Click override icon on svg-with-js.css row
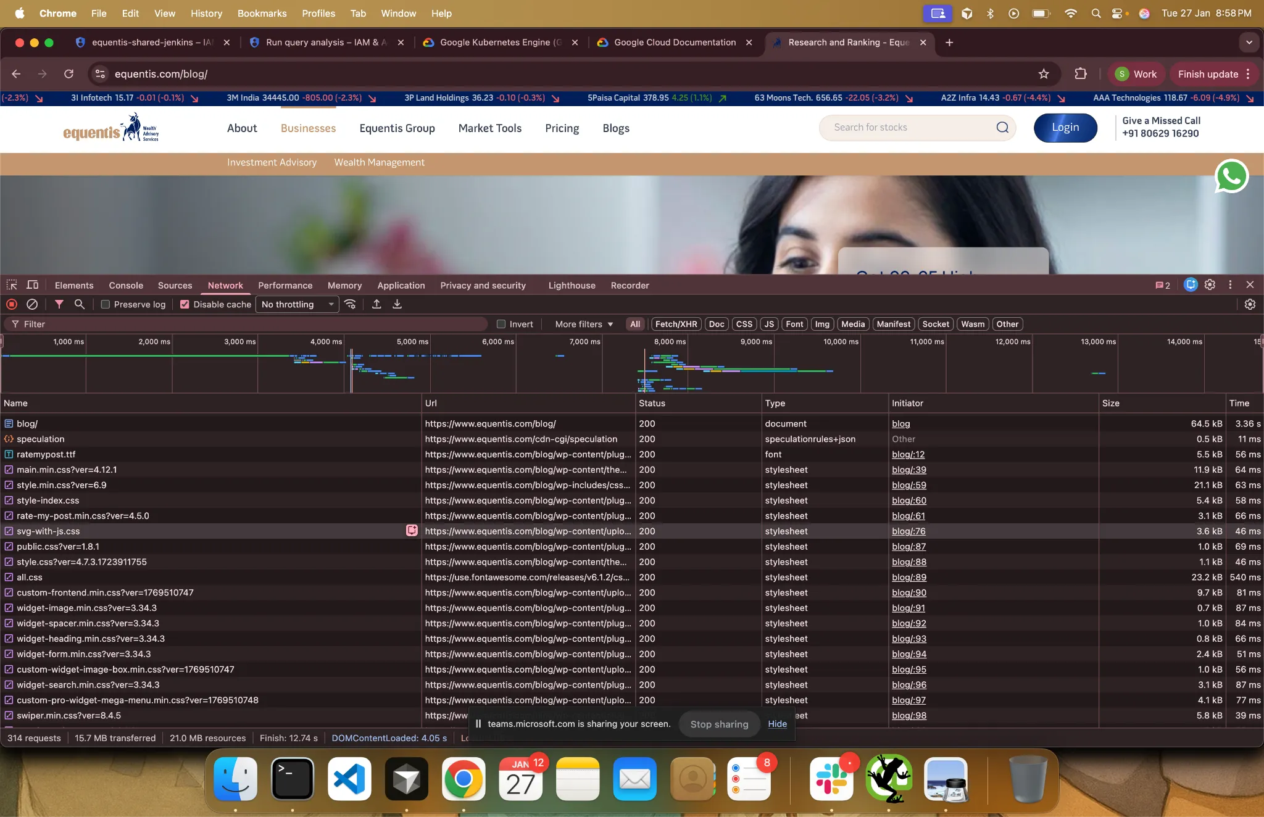This screenshot has height=817, width=1264. tap(412, 531)
